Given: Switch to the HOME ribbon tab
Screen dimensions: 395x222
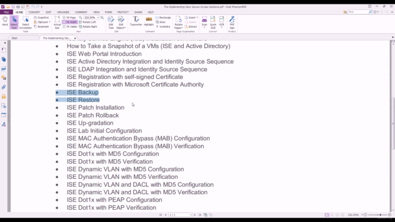Looking at the screenshot, I should coord(19,12).
